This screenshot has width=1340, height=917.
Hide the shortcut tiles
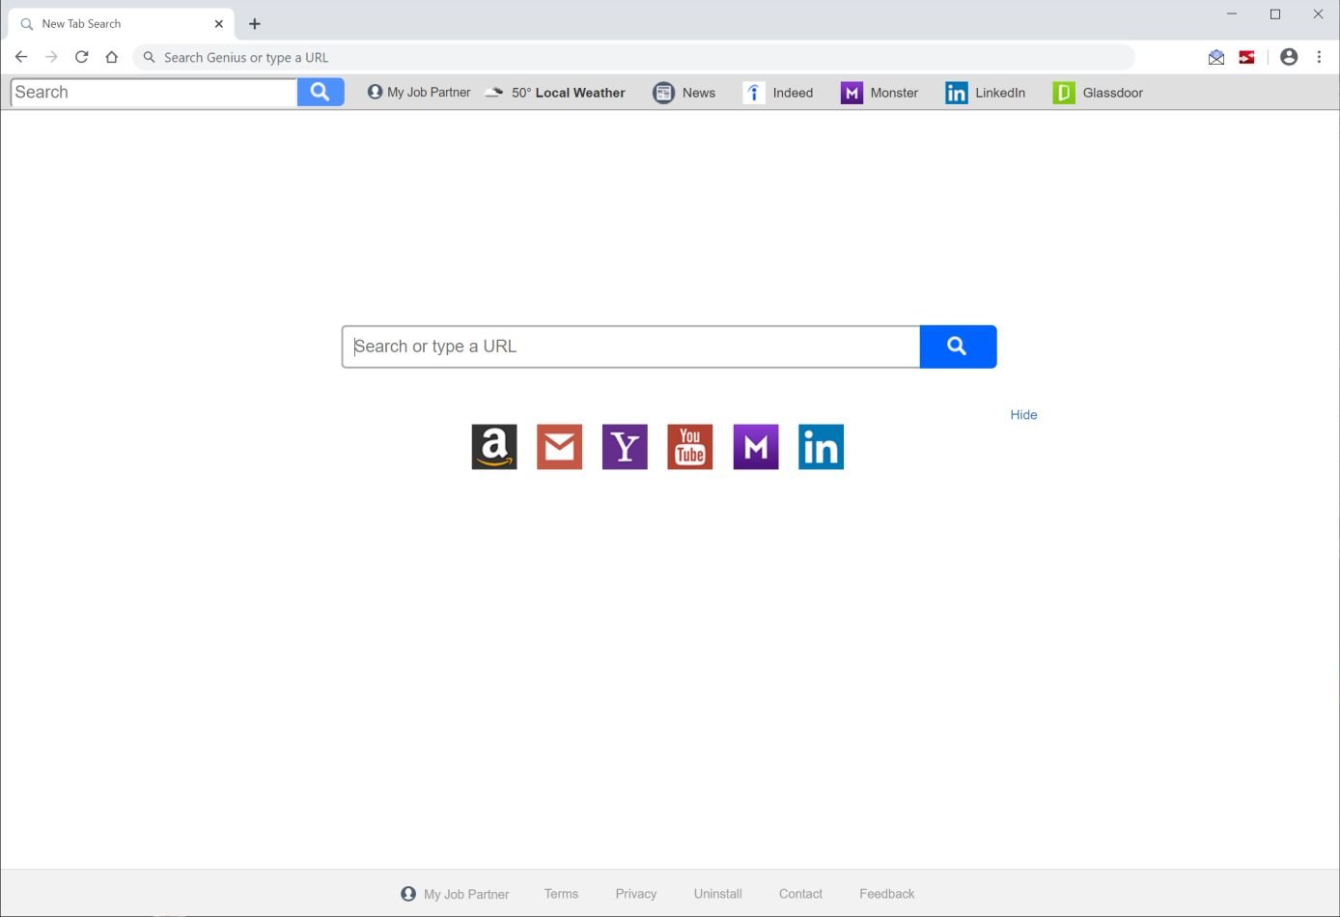click(x=1023, y=415)
